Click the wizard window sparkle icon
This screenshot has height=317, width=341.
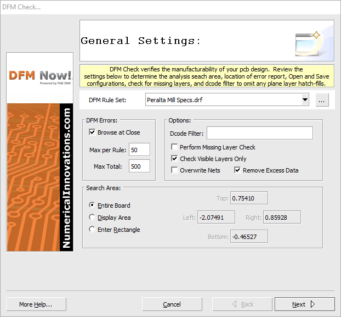tap(308, 44)
